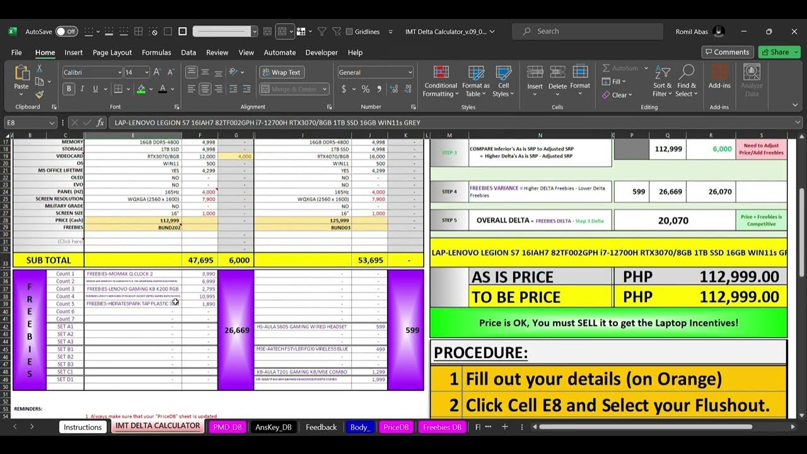Viewport: 807px width, 454px height.
Task: Open the Developer ribbon tab
Action: pos(322,52)
